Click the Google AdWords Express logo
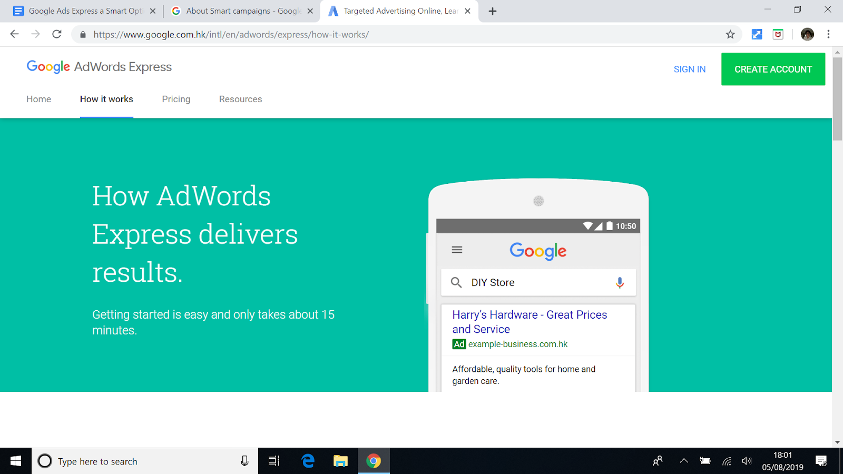This screenshot has width=843, height=474. tap(99, 67)
